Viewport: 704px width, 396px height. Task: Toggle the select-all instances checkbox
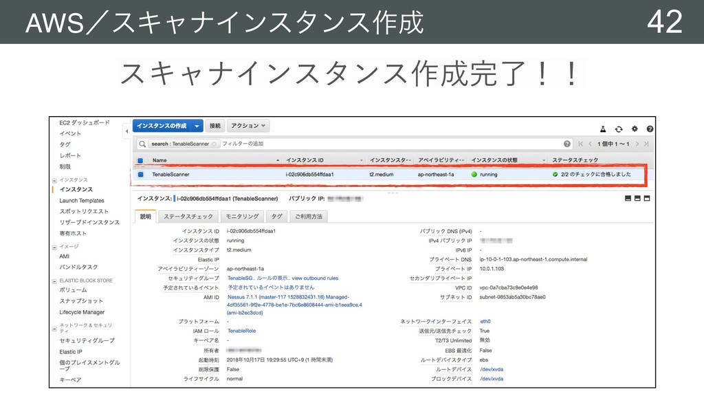click(140, 160)
